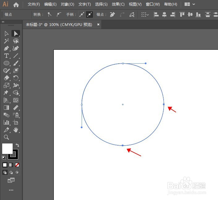Open the 文件(F) menu
218x200 pixels.
(x=34, y=4)
